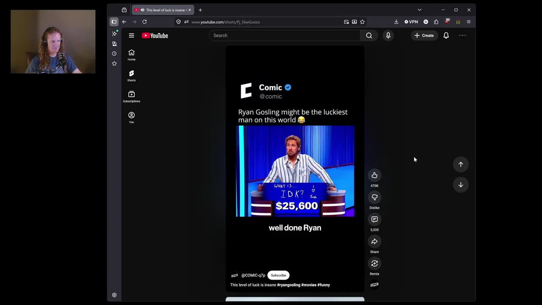The height and width of the screenshot is (305, 542).
Task: Remix this Short
Action: click(374, 263)
